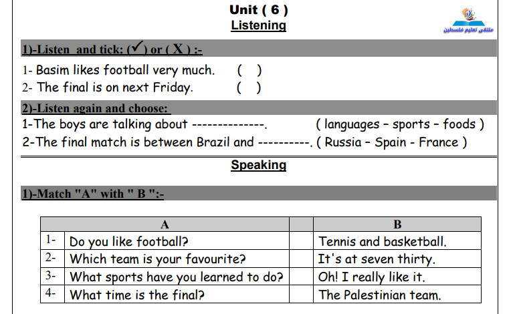Image resolution: width=511 pixels, height=314 pixels.
Task: Click the empty match cell beside 'What time is the final?'
Action: (301, 294)
